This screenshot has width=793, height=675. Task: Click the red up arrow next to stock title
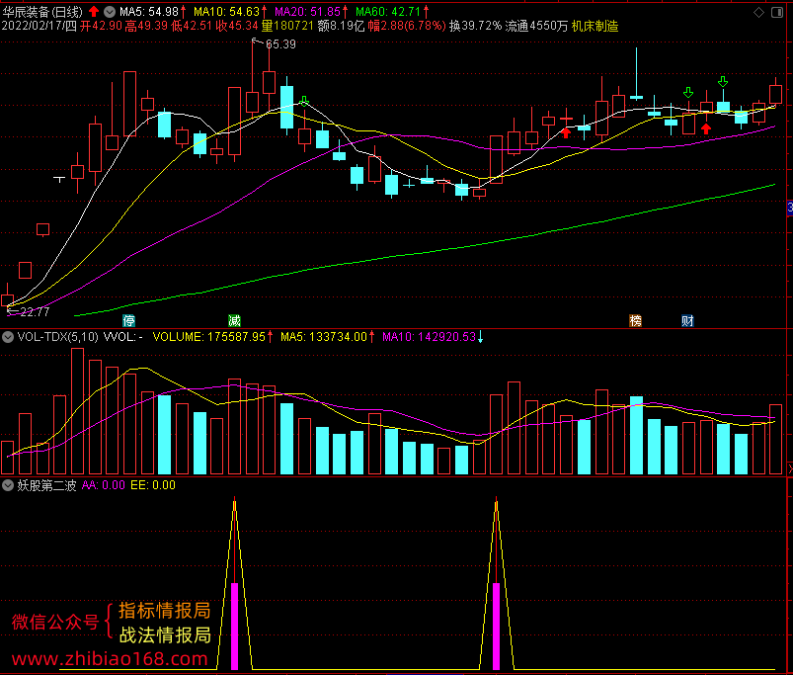94,11
